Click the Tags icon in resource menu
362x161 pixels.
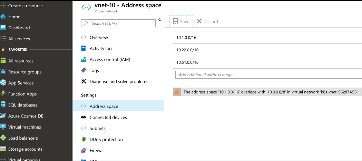pyautogui.click(x=84, y=70)
